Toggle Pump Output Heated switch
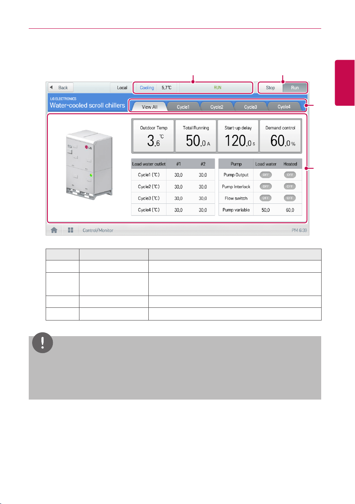 coord(290,175)
